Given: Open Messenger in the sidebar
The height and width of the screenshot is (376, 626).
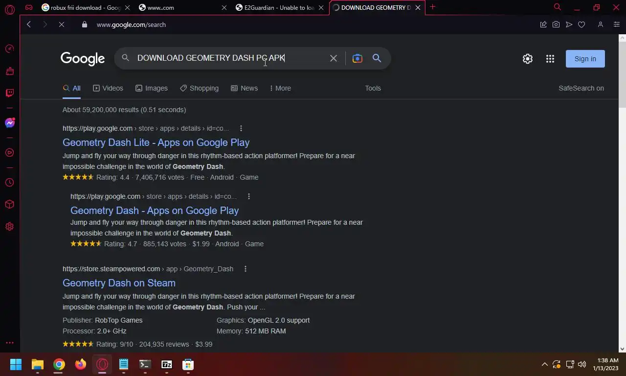Looking at the screenshot, I should pos(9,123).
